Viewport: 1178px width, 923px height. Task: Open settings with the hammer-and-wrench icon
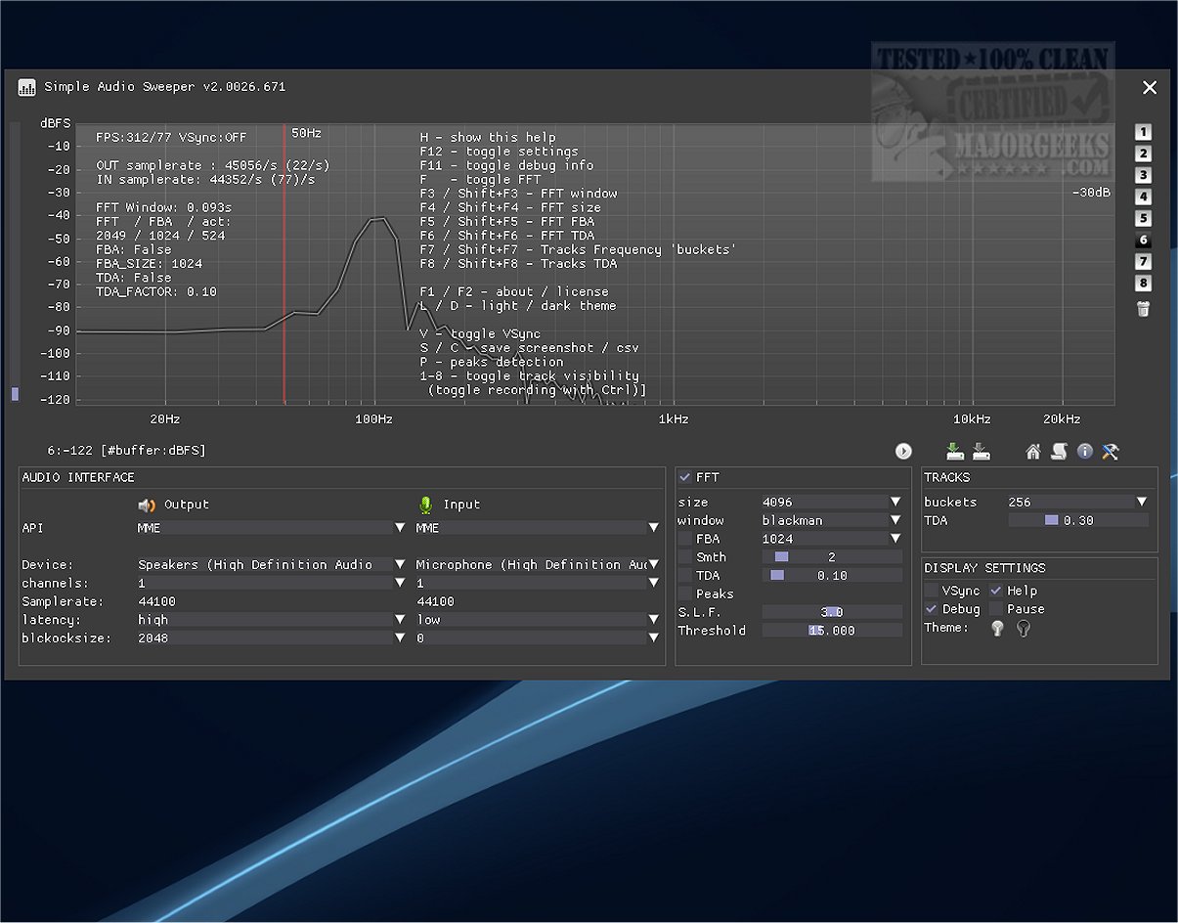[1110, 451]
